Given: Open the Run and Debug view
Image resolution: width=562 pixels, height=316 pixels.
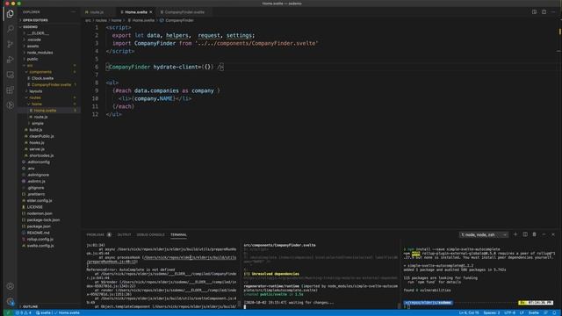Looking at the screenshot, I should tap(10, 60).
